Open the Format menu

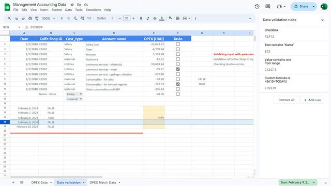[x=56, y=10]
